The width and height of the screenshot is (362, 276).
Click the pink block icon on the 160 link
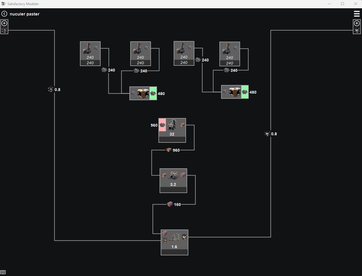170,204
